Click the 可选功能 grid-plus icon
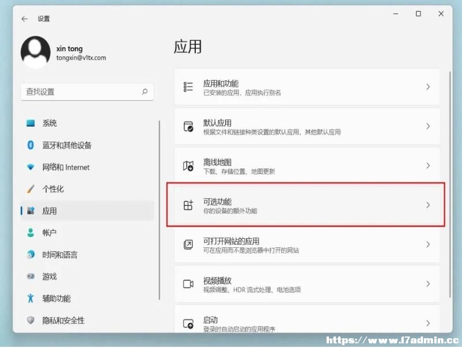Screen dimensions: 462x348 pyautogui.click(x=188, y=205)
